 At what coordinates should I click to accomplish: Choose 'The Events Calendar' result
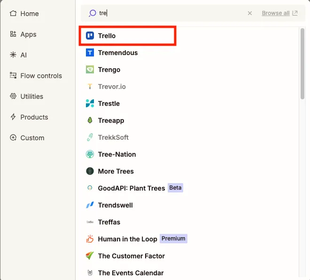[x=131, y=273]
